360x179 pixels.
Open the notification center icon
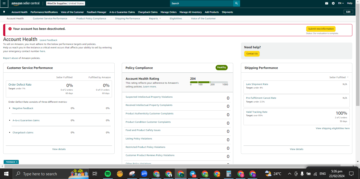tap(351, 174)
